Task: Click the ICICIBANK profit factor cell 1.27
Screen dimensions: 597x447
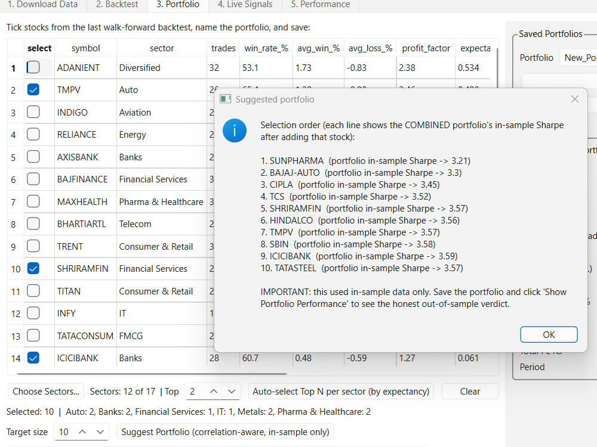Action: coord(426,358)
